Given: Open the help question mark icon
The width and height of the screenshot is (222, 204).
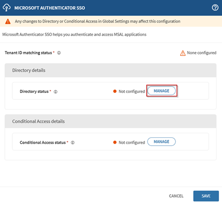Looking at the screenshot, I should pyautogui.click(x=215, y=7).
